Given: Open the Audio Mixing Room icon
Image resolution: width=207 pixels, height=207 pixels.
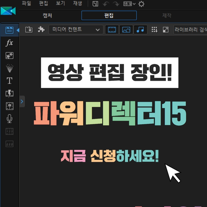Looking at the screenshot, I should [10, 106].
